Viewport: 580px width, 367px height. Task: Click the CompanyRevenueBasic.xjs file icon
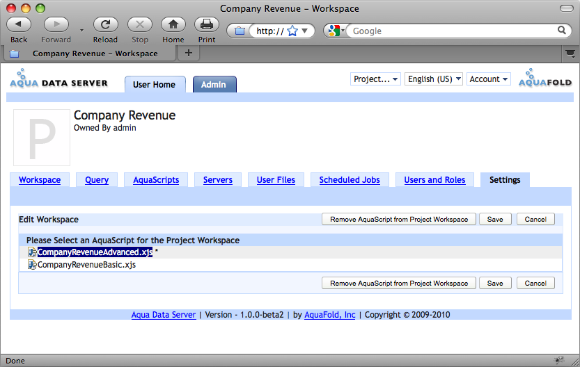pos(32,265)
